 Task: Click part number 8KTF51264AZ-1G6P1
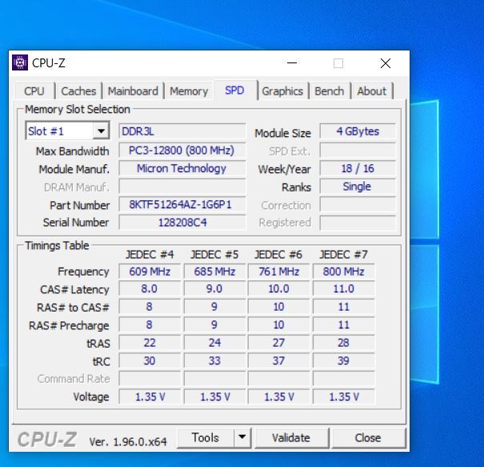(182, 204)
